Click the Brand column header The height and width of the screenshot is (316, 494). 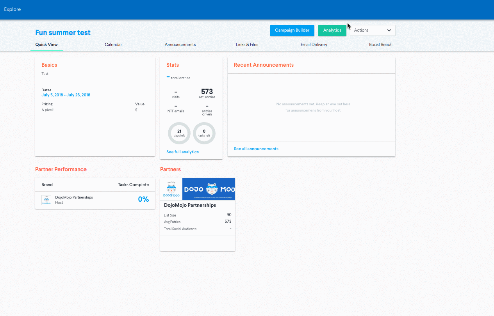47,185
